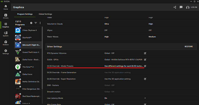Viewport: 199px width, 105px height.
Task: Click the Driver Settings heading
Action: click(55, 47)
